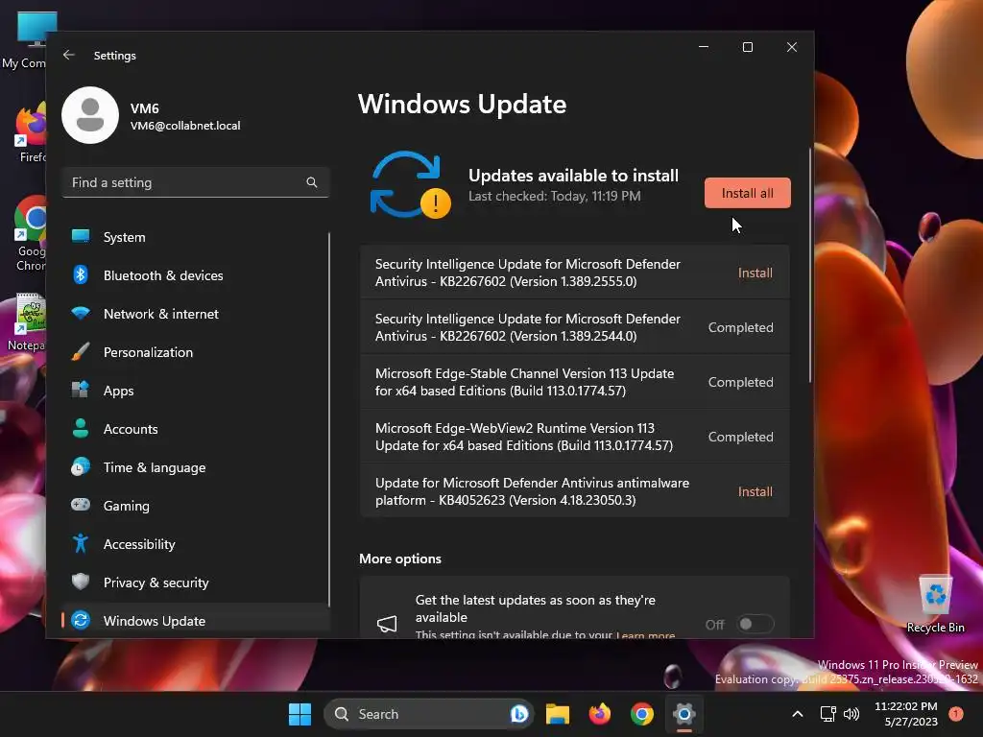Click the Accessibility figure icon
The image size is (983, 737).
[x=81, y=543]
